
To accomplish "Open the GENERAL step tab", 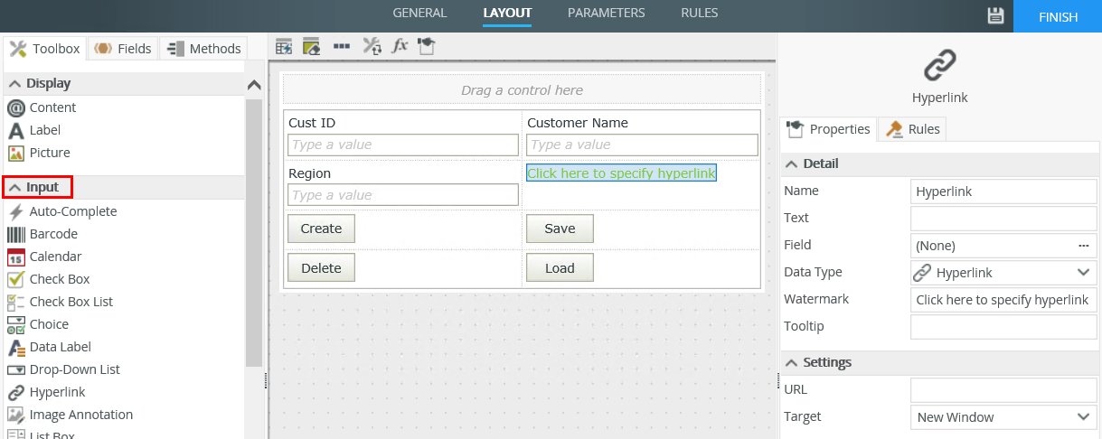I will 419,13.
